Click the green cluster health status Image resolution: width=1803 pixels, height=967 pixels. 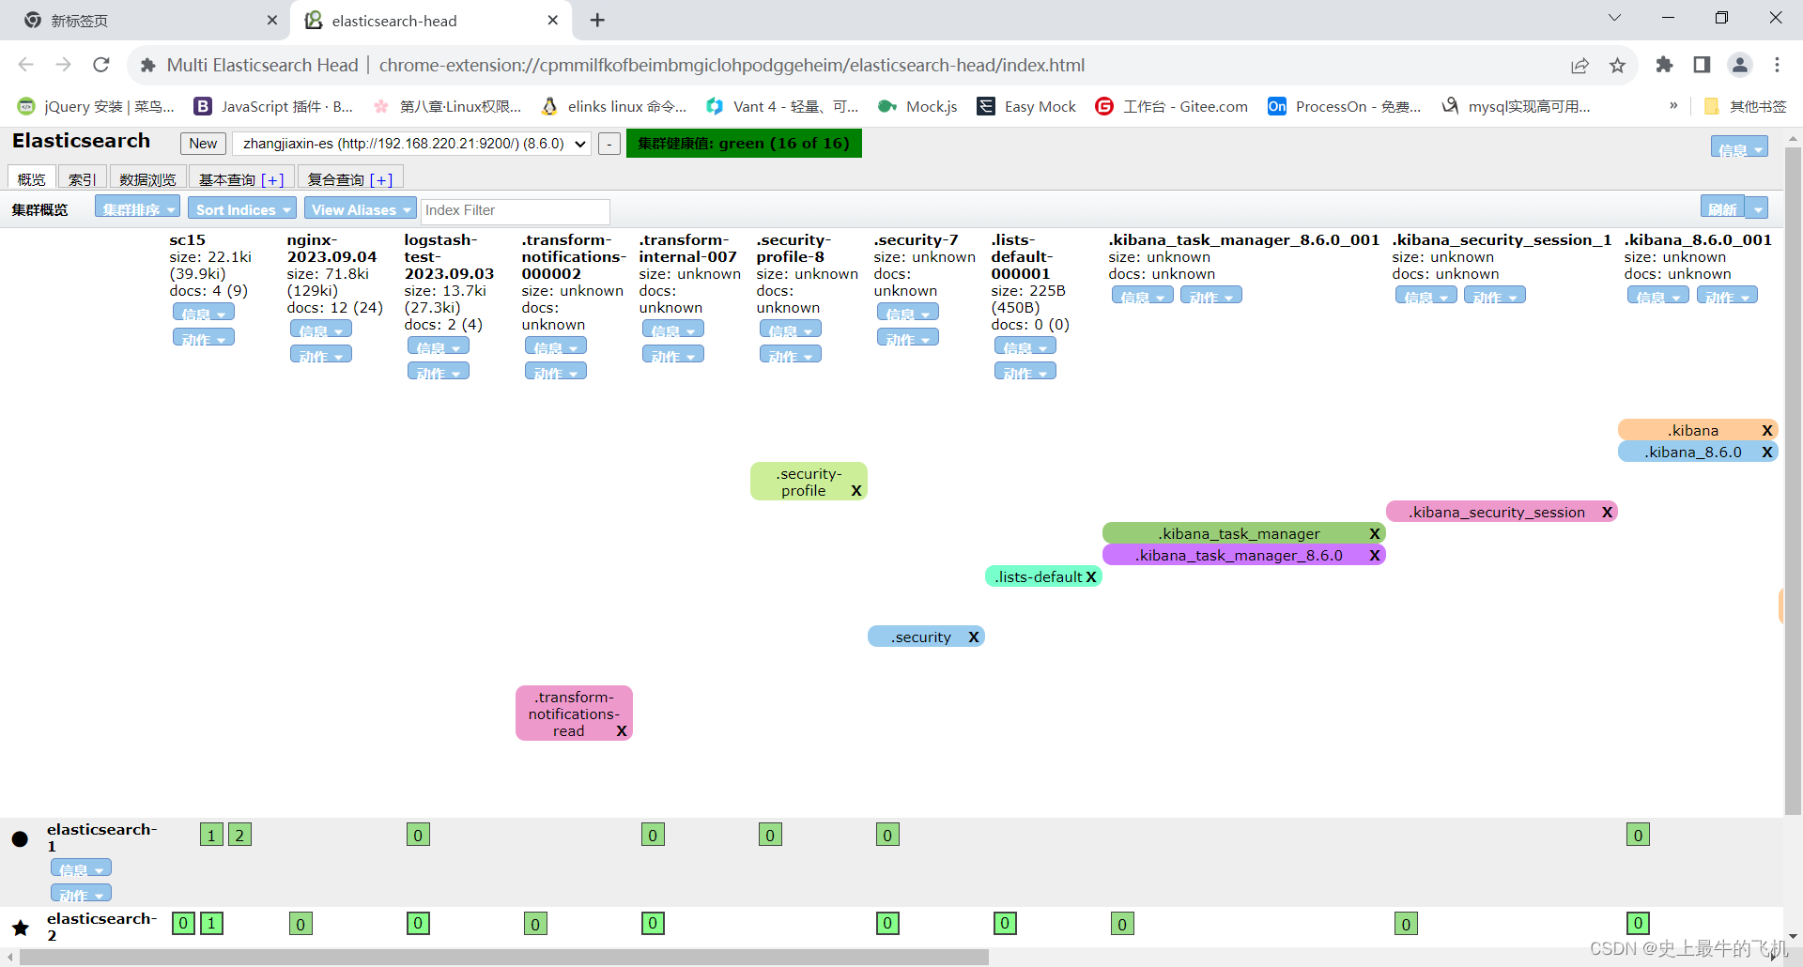click(x=744, y=144)
